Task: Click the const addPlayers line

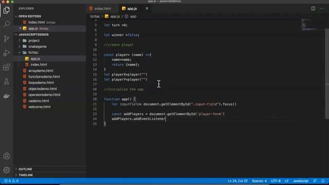Action: coord(168,114)
